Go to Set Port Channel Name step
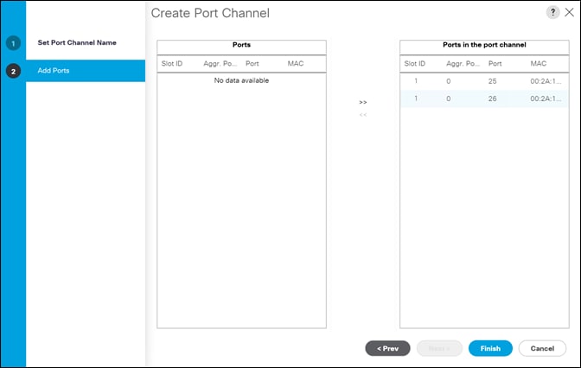This screenshot has height=368, width=581. coord(77,42)
